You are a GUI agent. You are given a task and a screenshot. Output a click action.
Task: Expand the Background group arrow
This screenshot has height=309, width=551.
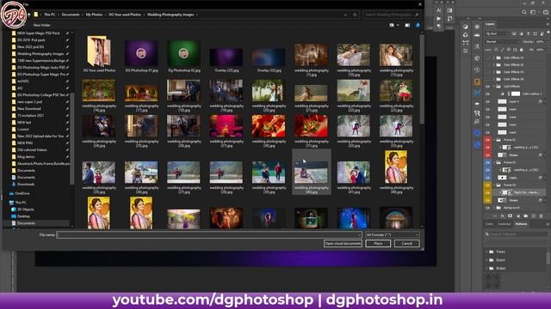tap(494, 208)
